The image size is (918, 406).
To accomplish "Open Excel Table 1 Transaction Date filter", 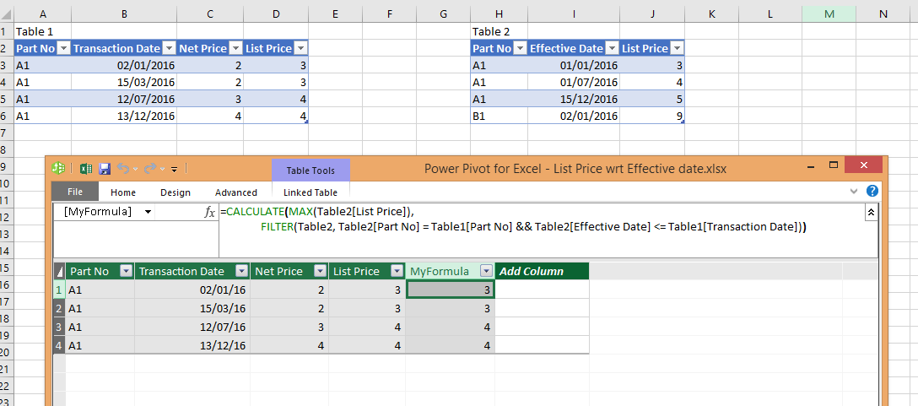I will pos(170,49).
